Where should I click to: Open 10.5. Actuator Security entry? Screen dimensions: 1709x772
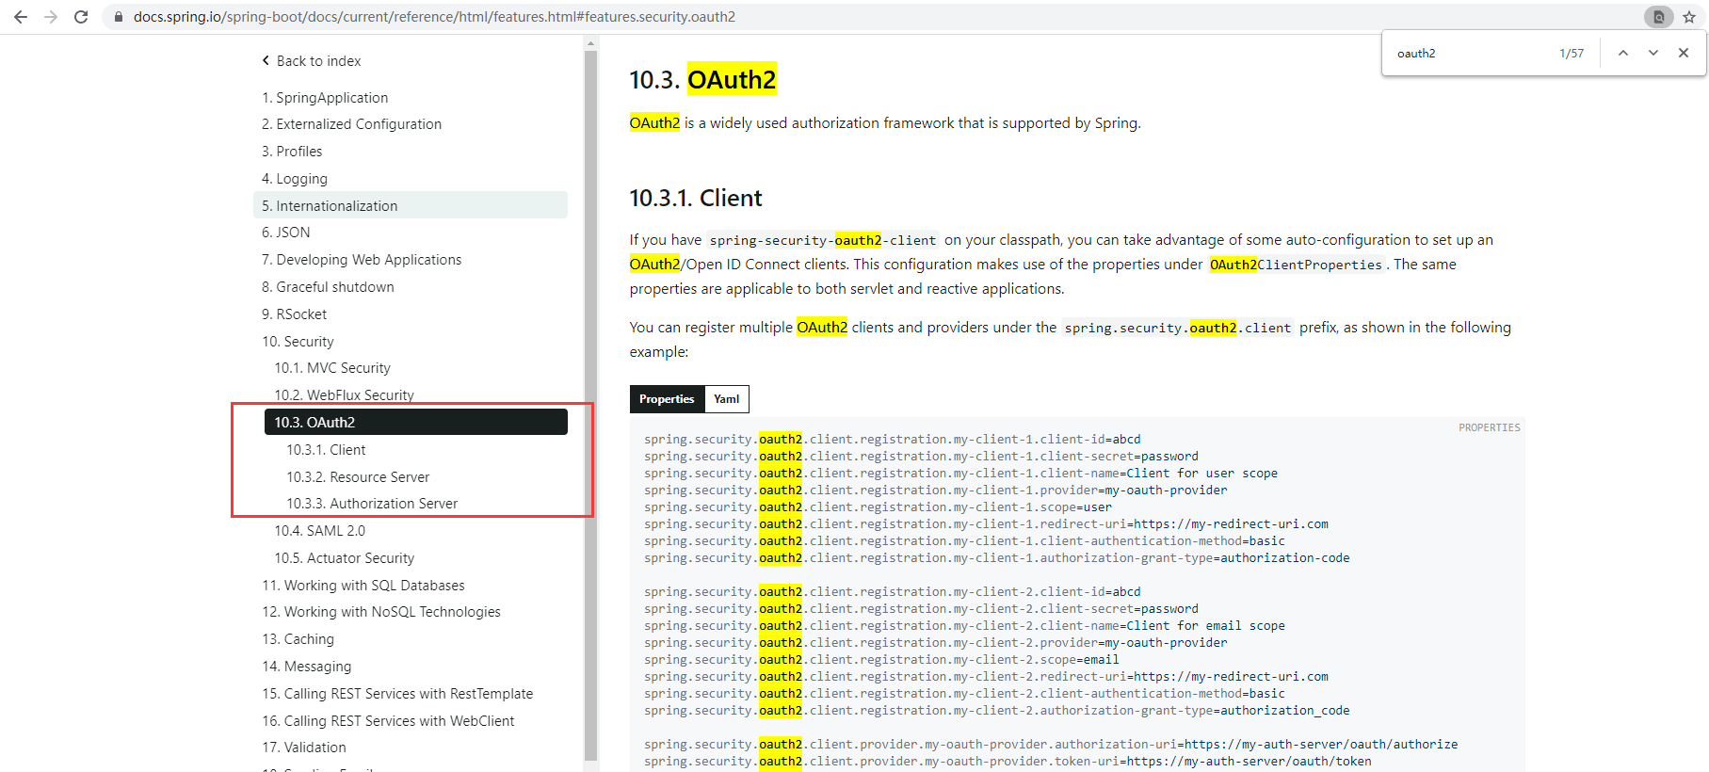point(345,558)
